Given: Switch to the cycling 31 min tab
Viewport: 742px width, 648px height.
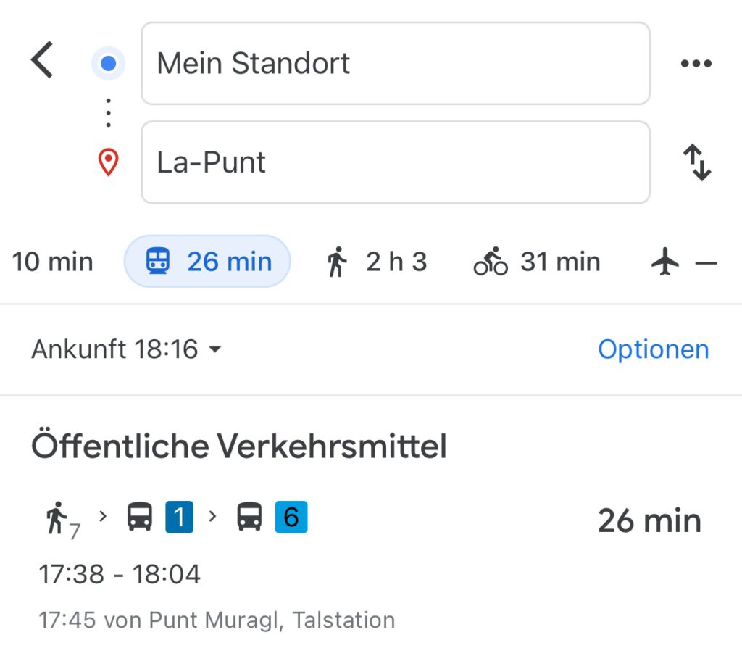Looking at the screenshot, I should pos(537,261).
